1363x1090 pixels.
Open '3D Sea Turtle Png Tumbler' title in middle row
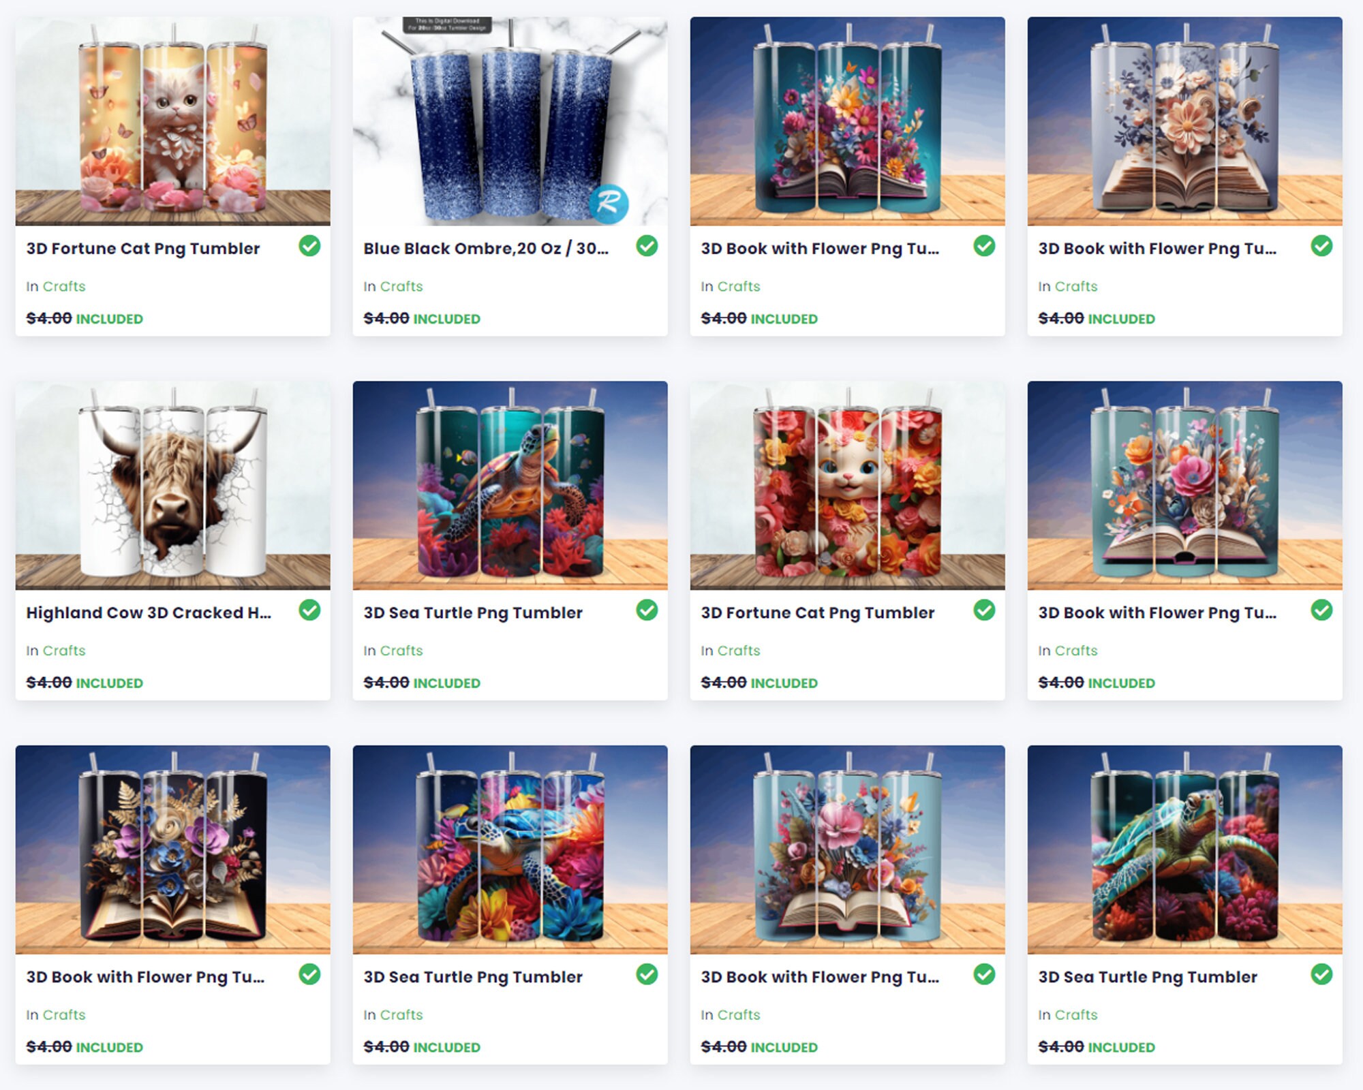coord(473,612)
